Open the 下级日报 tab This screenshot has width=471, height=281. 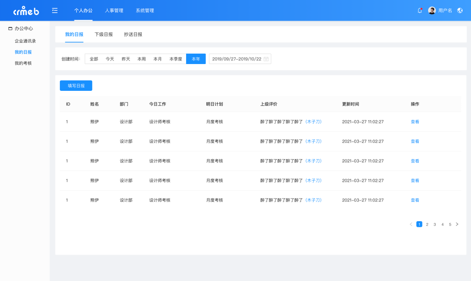tap(104, 34)
